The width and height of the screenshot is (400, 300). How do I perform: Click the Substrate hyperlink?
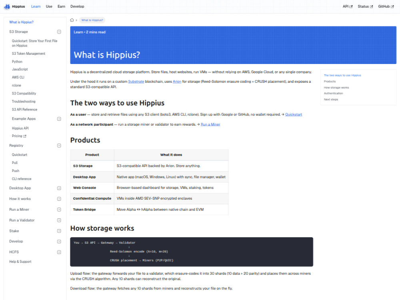pos(136,82)
